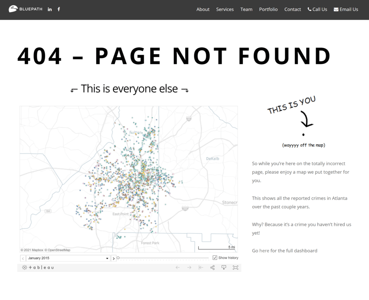Click the East Point label on map
Image resolution: width=369 pixels, height=300 pixels.
click(120, 214)
